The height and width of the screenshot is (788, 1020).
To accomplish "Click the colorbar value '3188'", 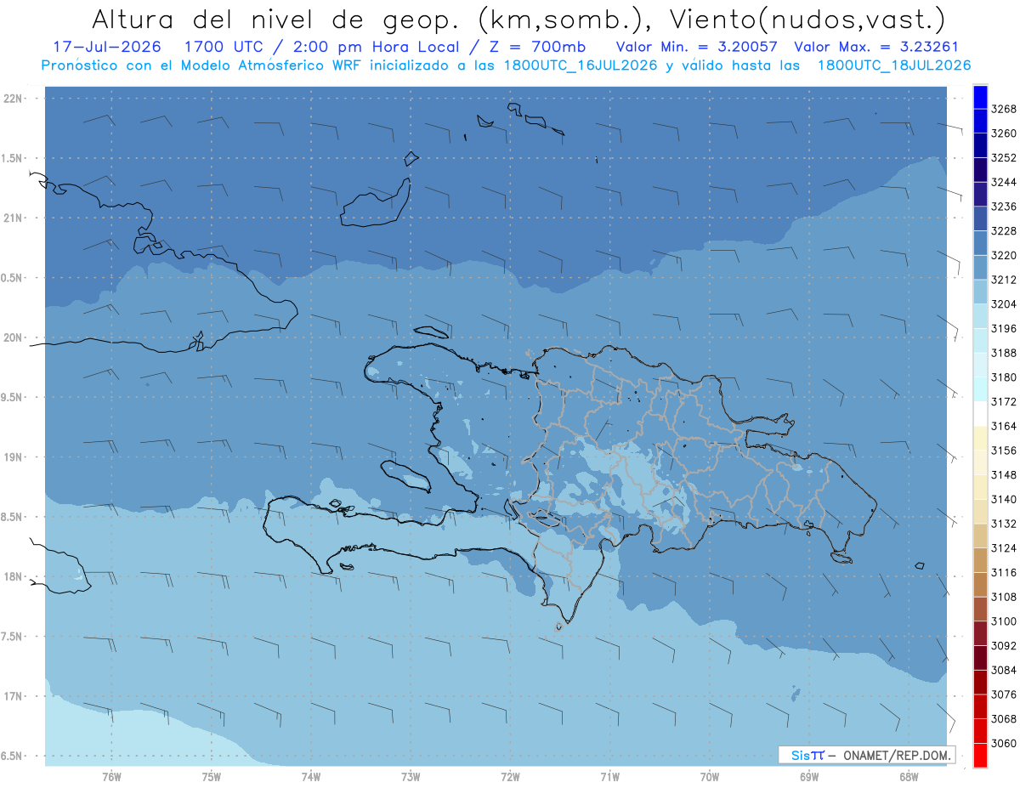I will click(x=1004, y=353).
